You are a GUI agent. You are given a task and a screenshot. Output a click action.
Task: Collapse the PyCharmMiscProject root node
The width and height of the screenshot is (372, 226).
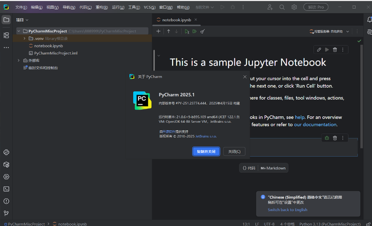pos(19,31)
